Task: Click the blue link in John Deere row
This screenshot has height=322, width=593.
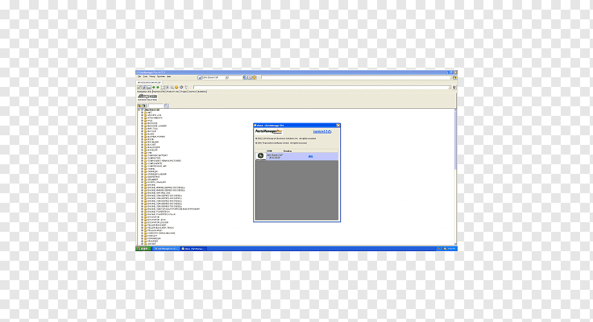Action: 311,156
